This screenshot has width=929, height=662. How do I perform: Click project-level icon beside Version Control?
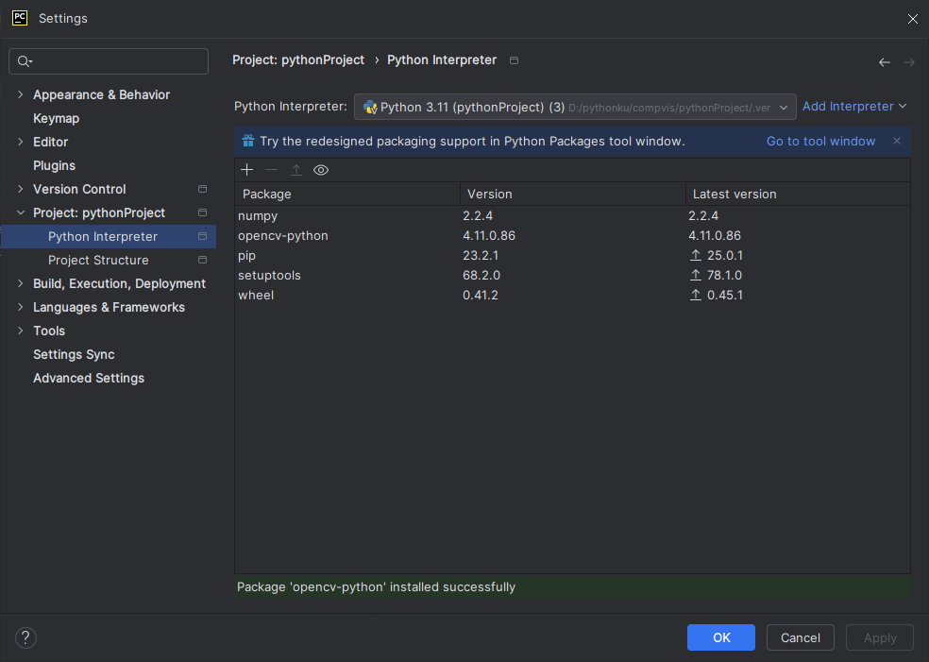pos(203,189)
